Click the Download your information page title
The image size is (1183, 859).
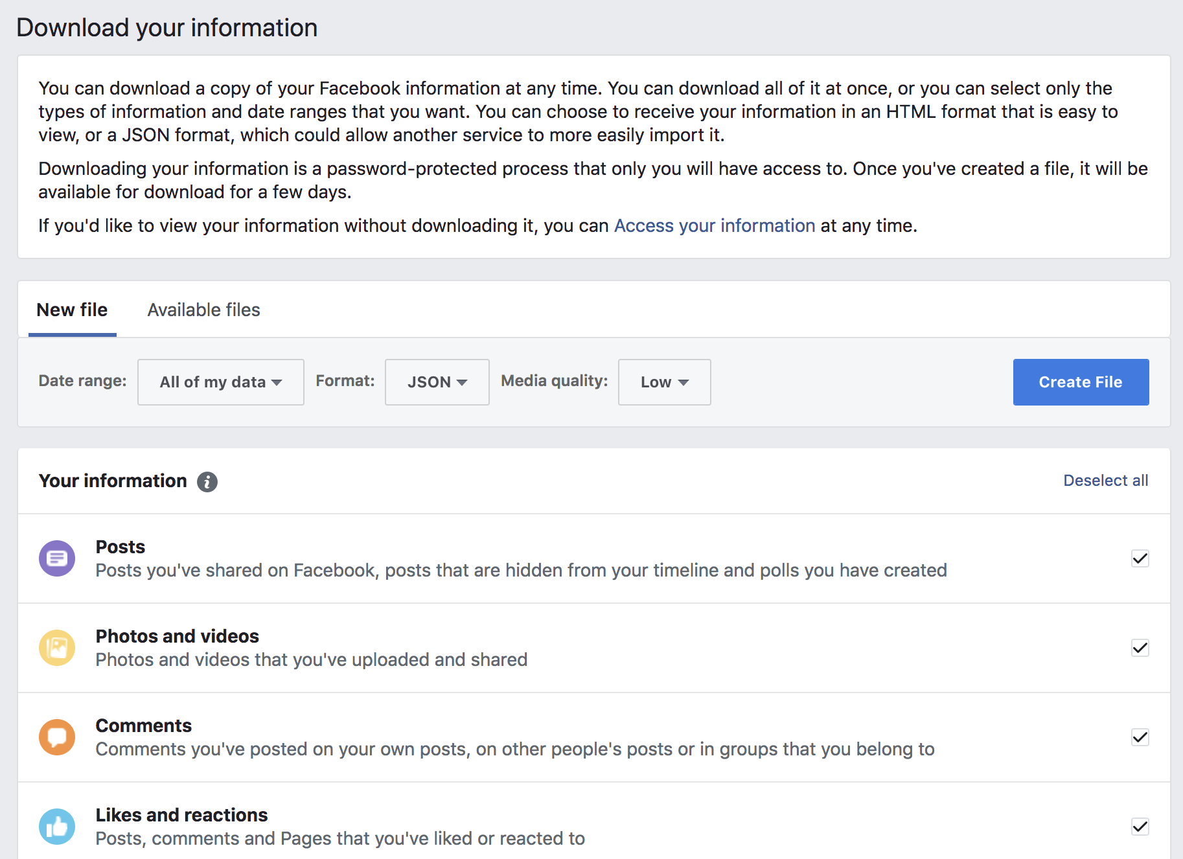click(x=167, y=28)
